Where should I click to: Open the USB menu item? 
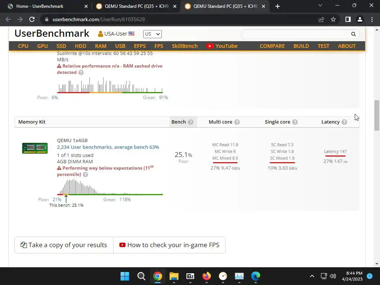(120, 46)
